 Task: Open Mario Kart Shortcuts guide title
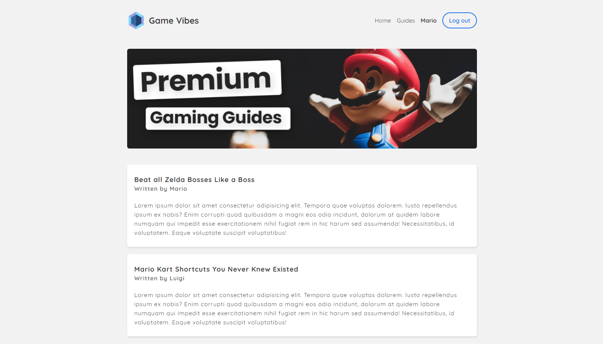(216, 269)
